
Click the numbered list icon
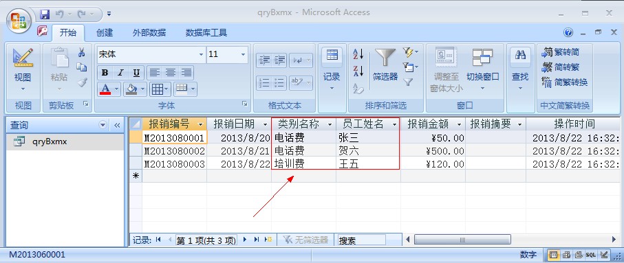click(264, 82)
